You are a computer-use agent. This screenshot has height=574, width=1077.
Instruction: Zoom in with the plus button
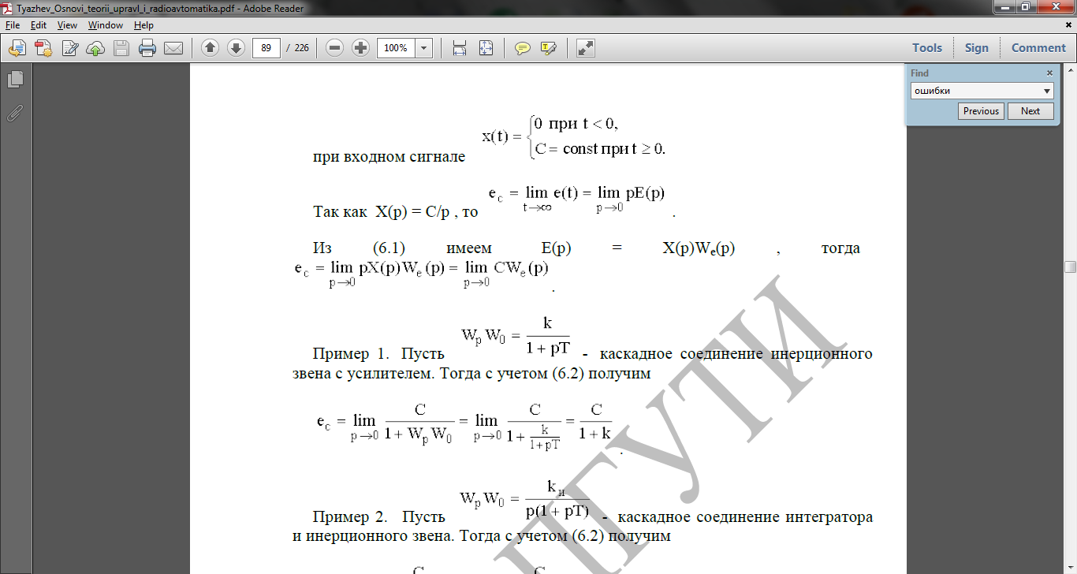[x=361, y=48]
